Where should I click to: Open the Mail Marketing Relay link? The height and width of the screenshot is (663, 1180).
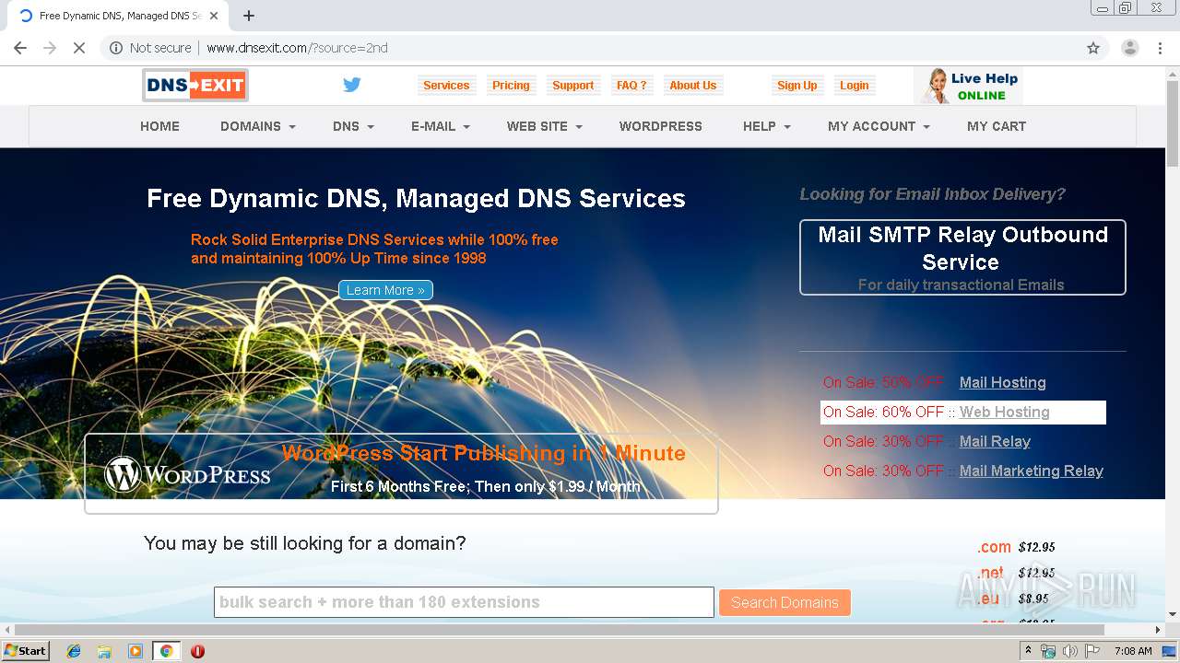coord(1031,471)
